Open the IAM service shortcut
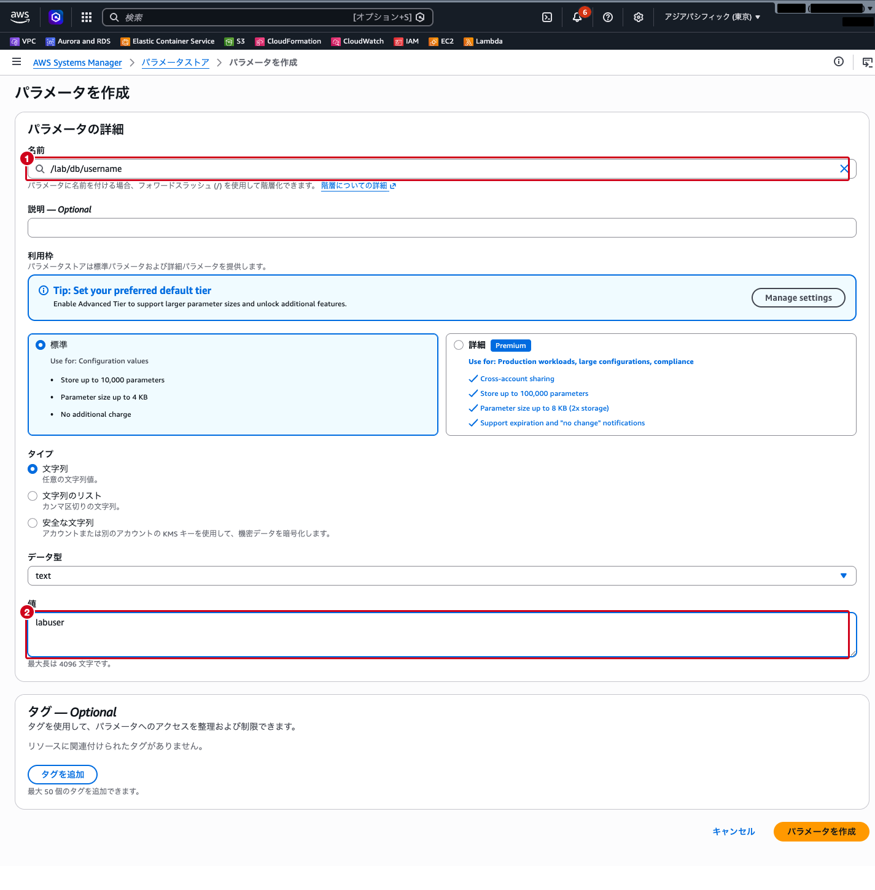This screenshot has width=875, height=890. coord(406,42)
